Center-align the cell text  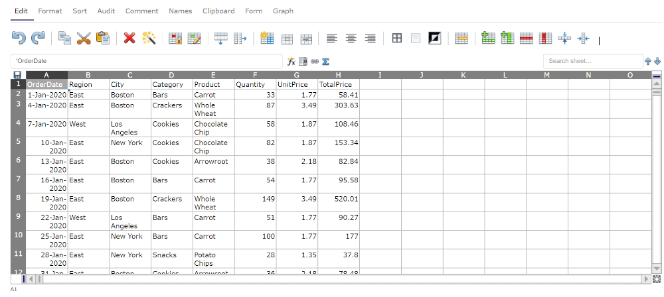coord(351,38)
